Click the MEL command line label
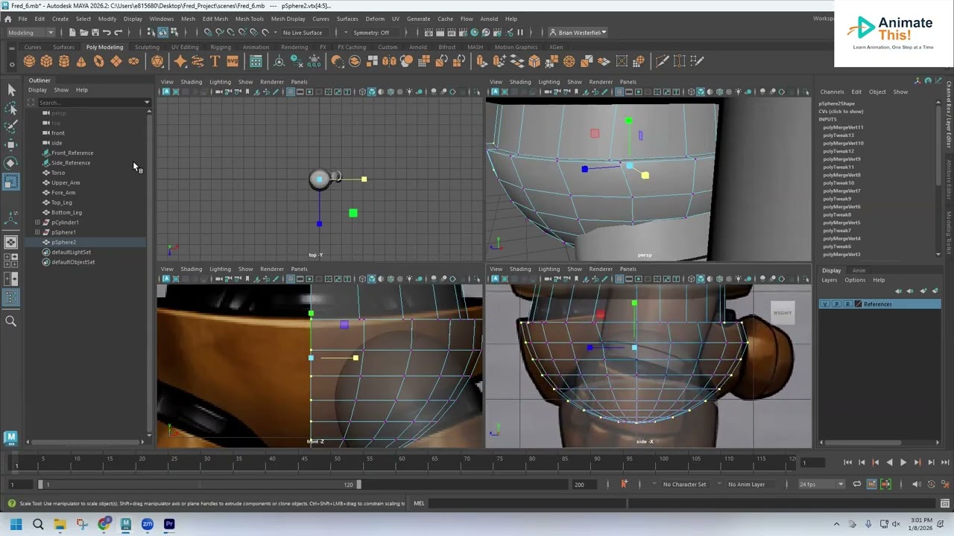The image size is (954, 536). pyautogui.click(x=419, y=503)
